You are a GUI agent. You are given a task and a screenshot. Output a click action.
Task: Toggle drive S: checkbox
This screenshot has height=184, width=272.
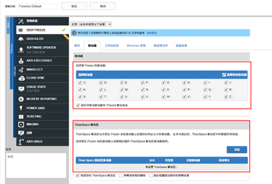pos(80,97)
